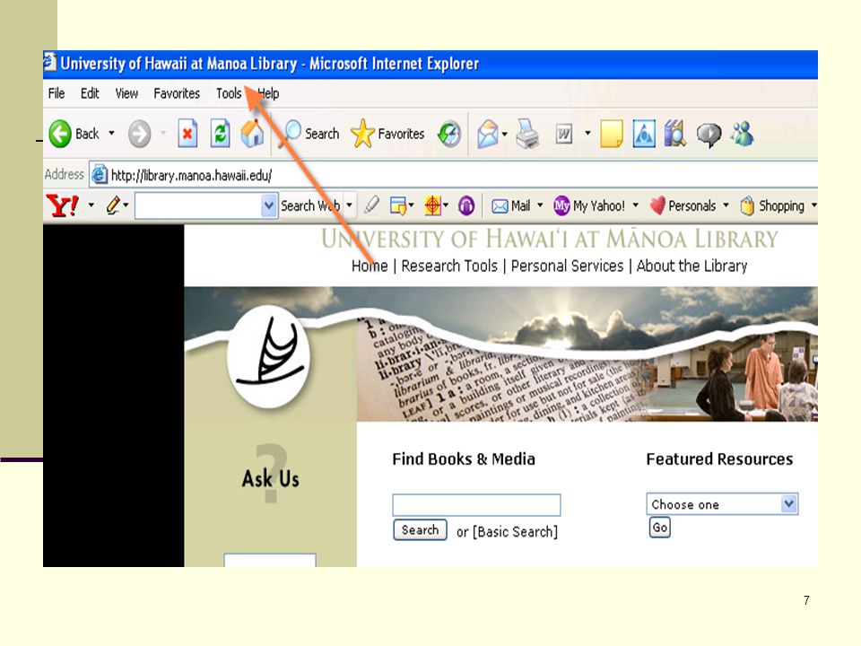Expand the Personals dropdown arrow
Image resolution: width=861 pixels, height=646 pixels.
click(726, 205)
